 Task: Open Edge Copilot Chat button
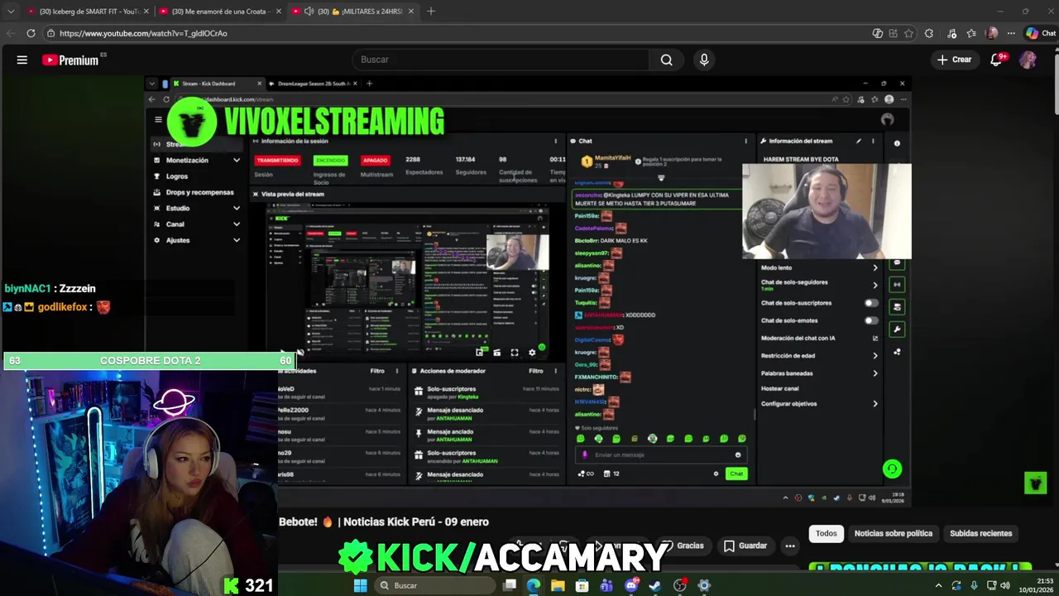coord(1041,33)
